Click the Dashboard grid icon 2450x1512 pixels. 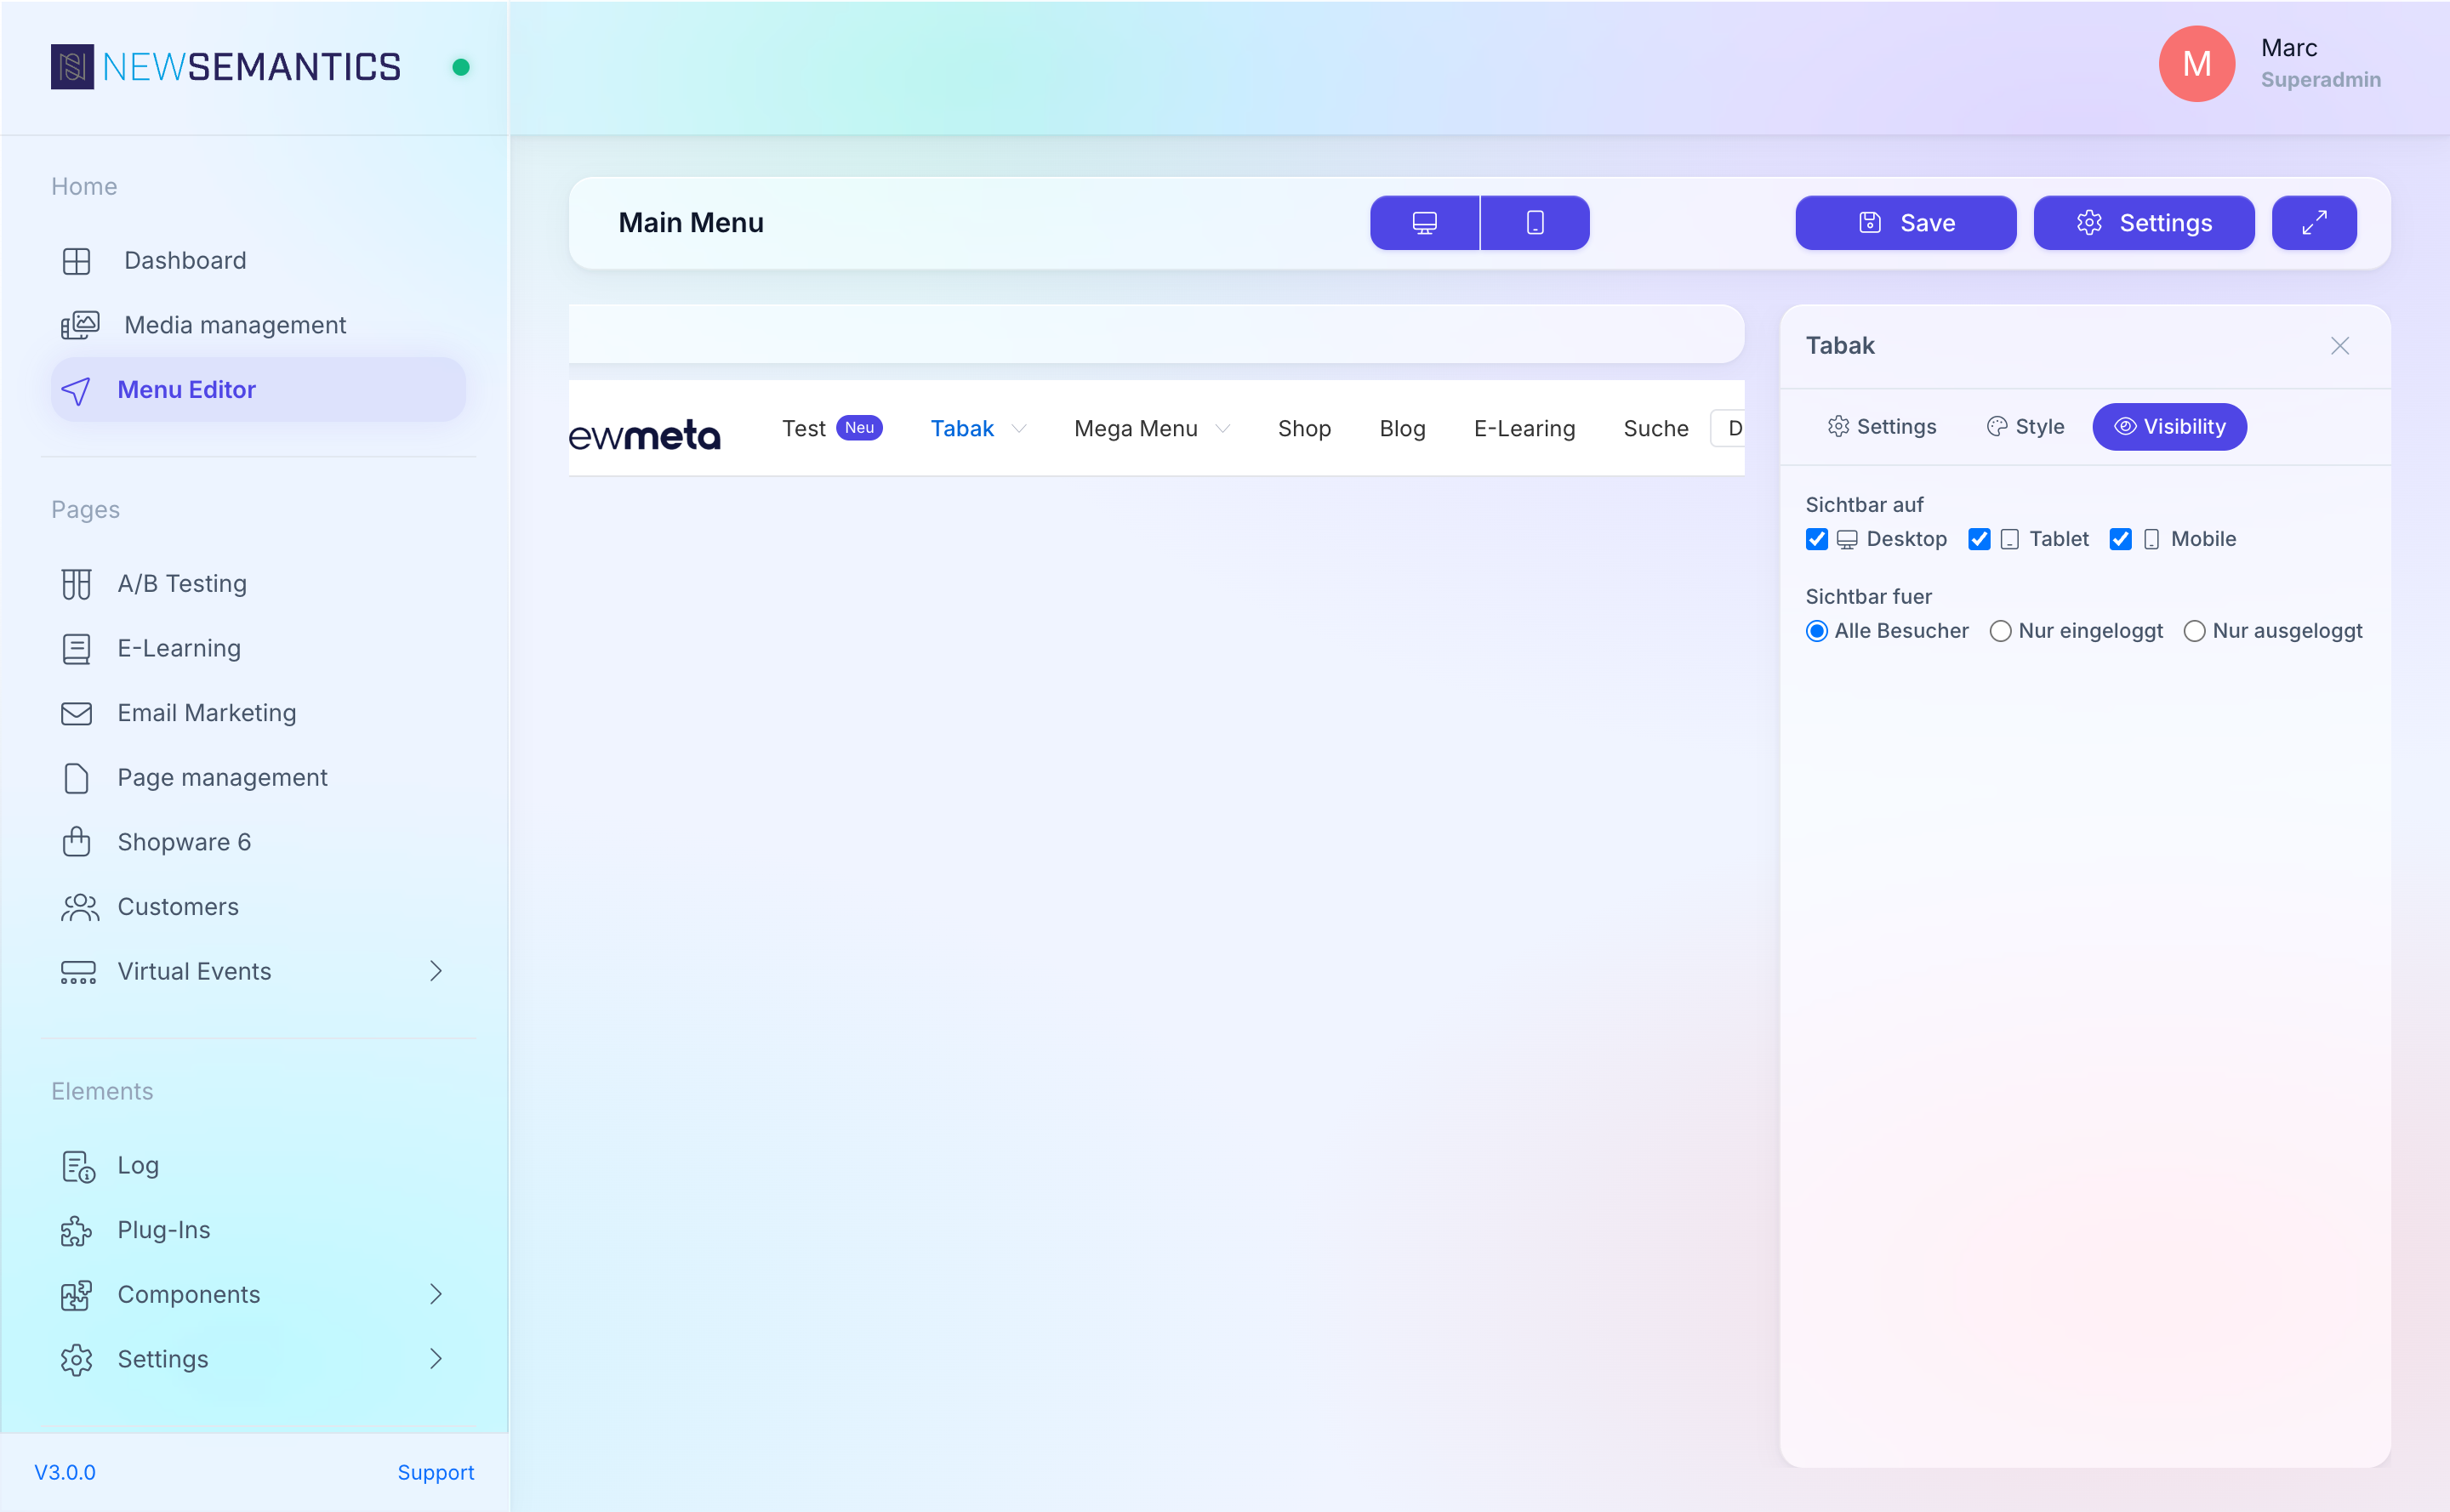(x=76, y=261)
